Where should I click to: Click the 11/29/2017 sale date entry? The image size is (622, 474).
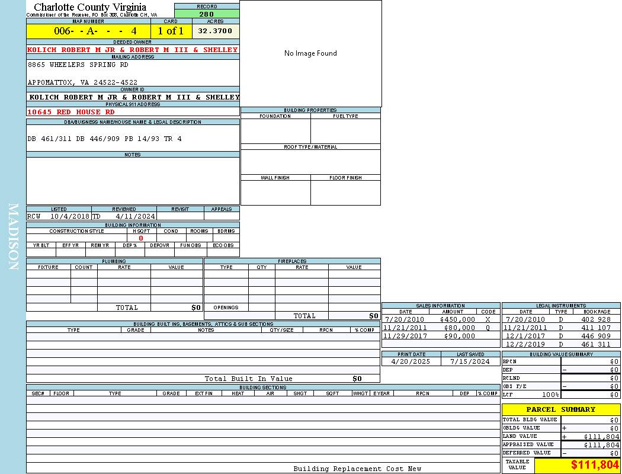pos(405,336)
